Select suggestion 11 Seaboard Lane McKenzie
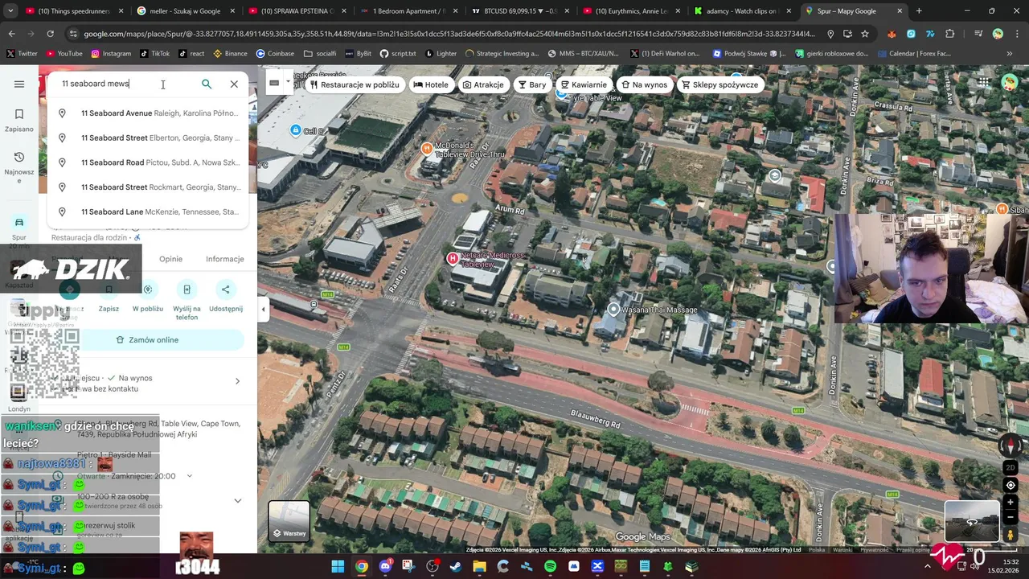Image resolution: width=1029 pixels, height=579 pixels. 149,212
